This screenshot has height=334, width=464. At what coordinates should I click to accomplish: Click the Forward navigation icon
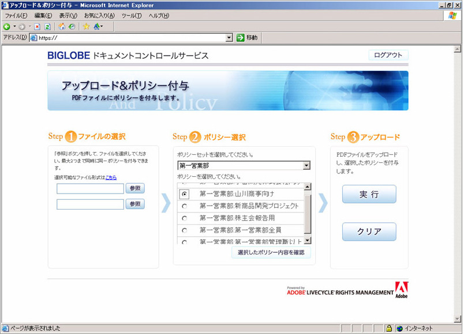[23, 26]
